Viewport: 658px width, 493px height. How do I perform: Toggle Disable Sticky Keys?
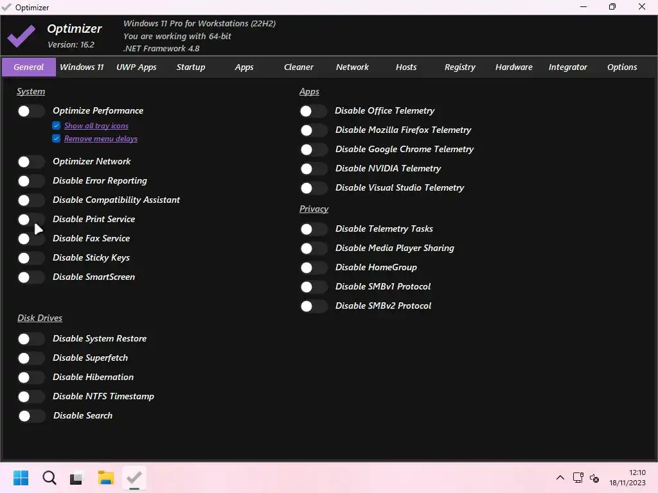[31, 258]
